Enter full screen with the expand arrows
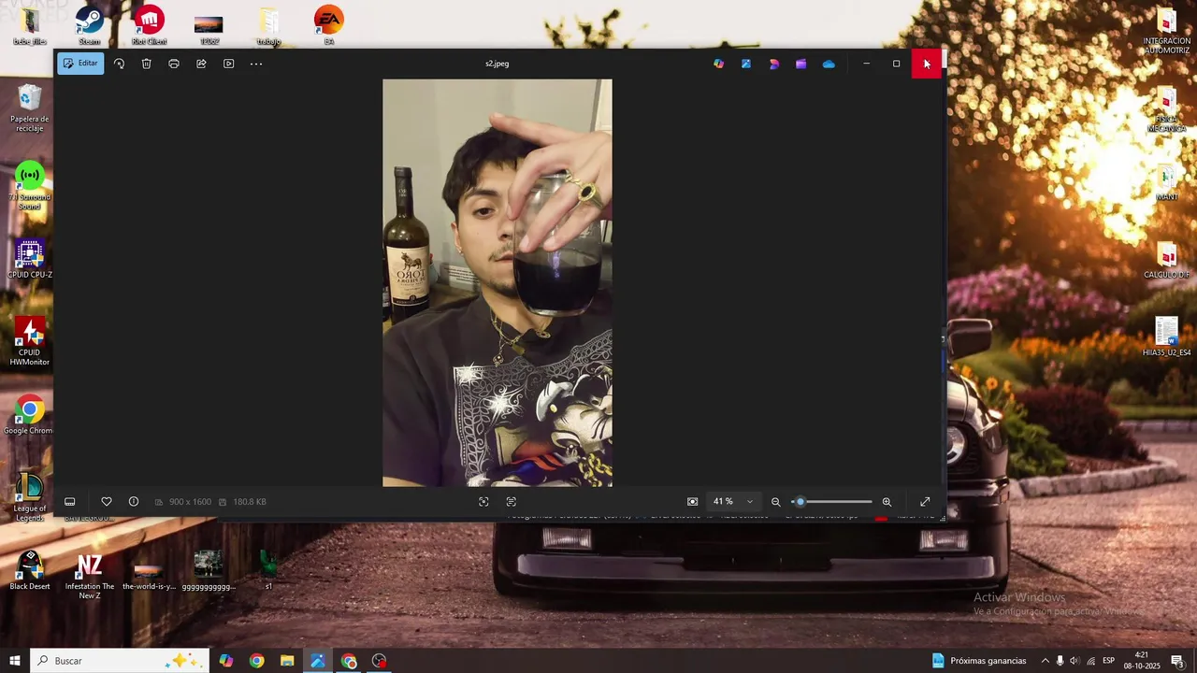The height and width of the screenshot is (673, 1197). pos(925,502)
